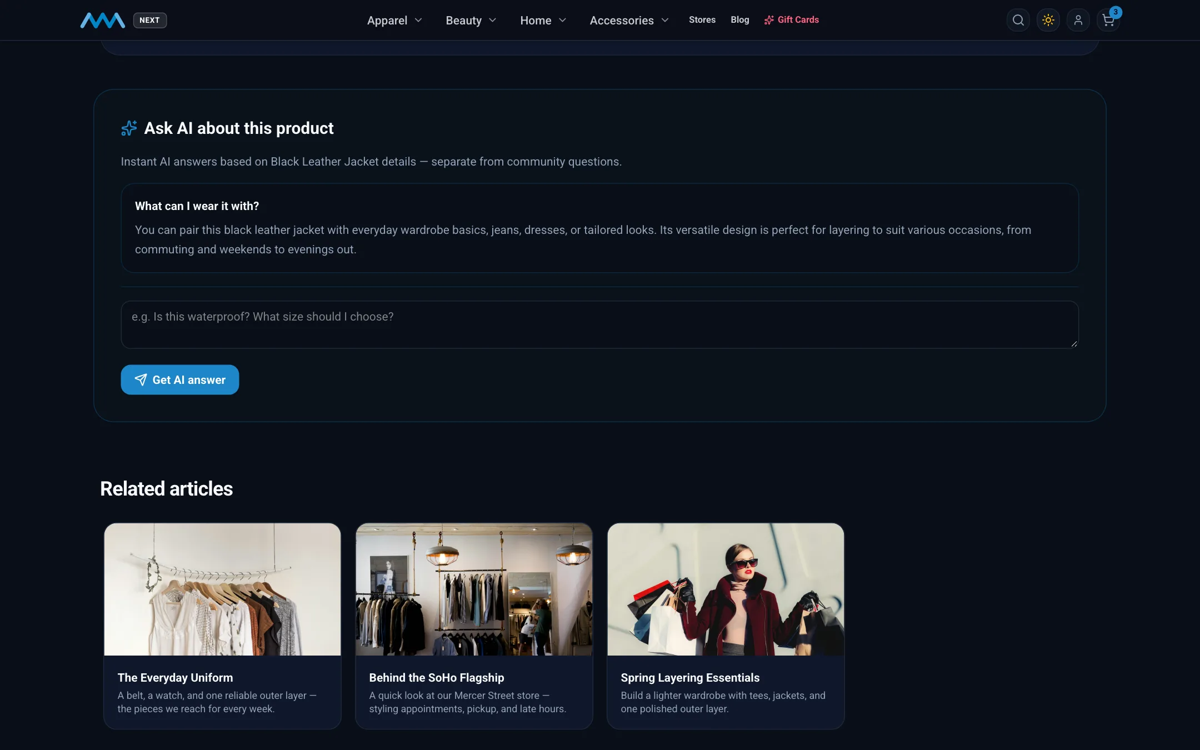Viewport: 1200px width, 750px height.
Task: Click the NEXT badge beside logo
Action: 149,20
